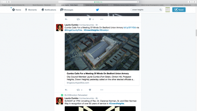Open #CrownHeights hashtag in Armory tweet
The width and height of the screenshot is (197, 111).
(91, 30)
